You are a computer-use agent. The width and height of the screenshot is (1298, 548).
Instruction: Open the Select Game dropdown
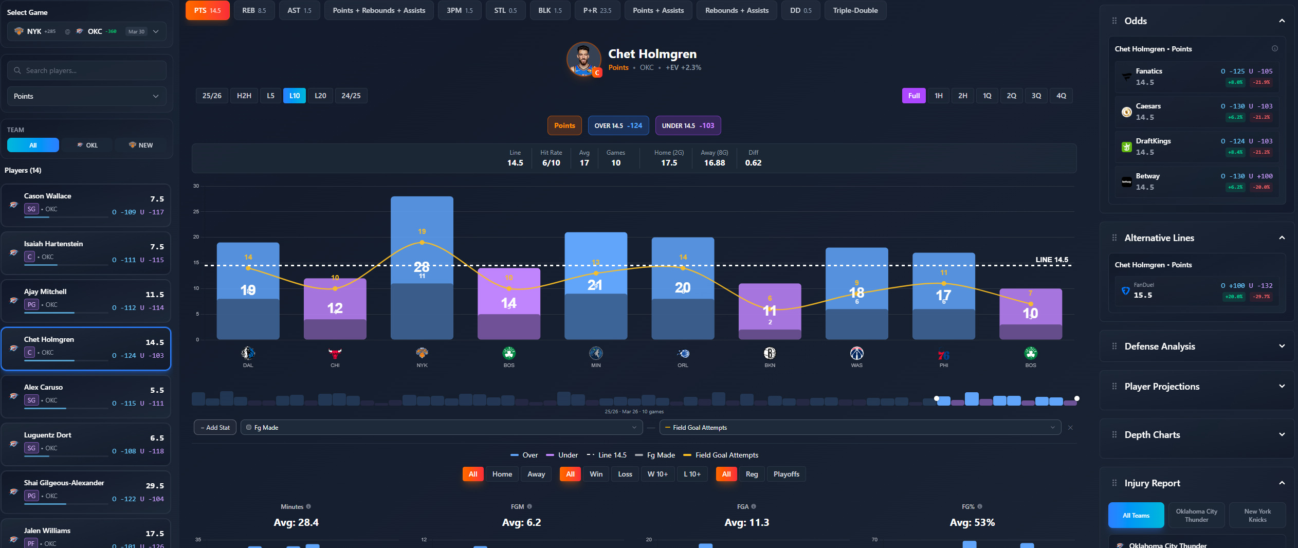157,31
